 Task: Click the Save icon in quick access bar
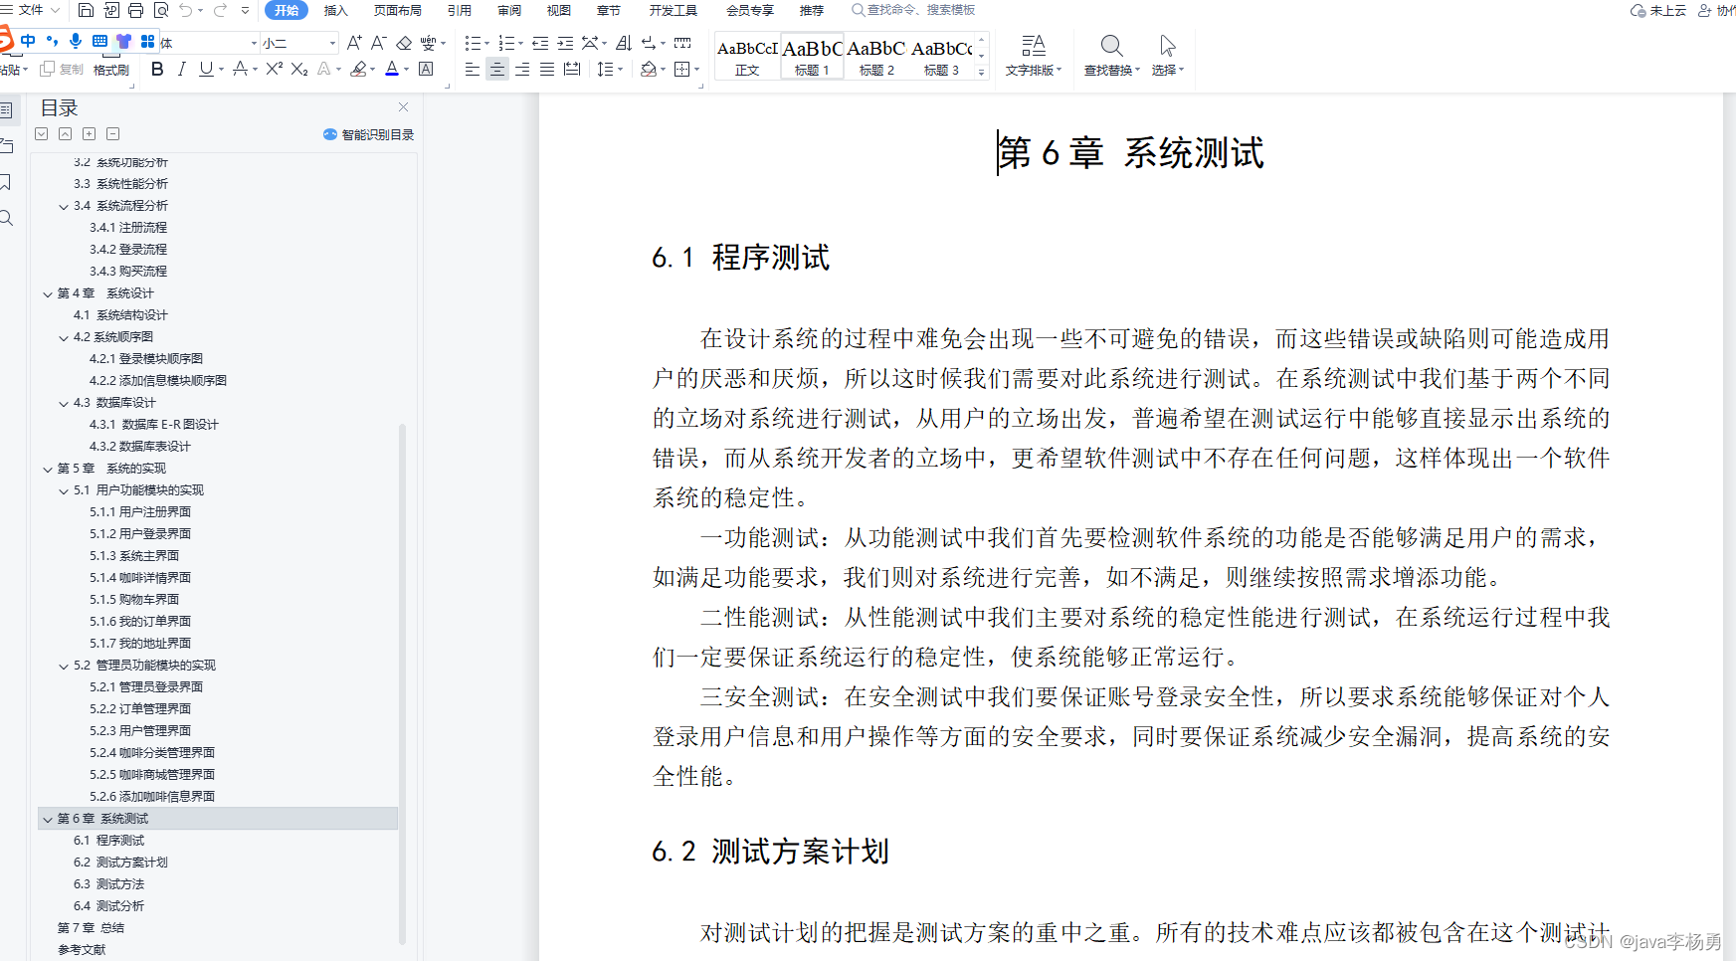(86, 11)
